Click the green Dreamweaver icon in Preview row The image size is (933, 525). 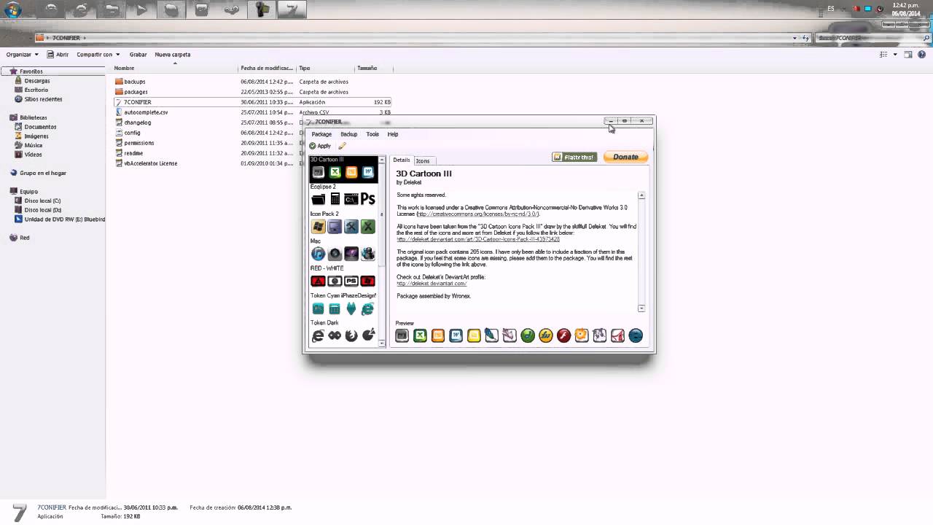[528, 335]
